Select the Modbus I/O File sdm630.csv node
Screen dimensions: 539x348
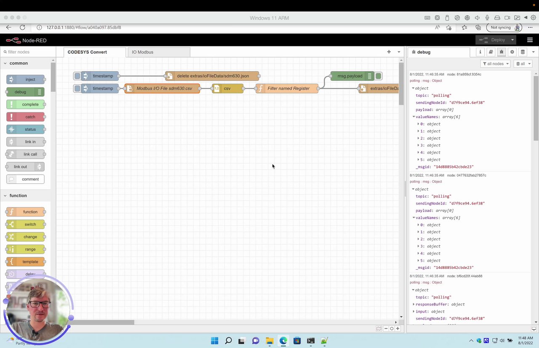(x=162, y=88)
